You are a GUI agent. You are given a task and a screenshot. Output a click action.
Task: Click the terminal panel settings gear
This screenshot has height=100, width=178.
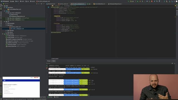172,63
